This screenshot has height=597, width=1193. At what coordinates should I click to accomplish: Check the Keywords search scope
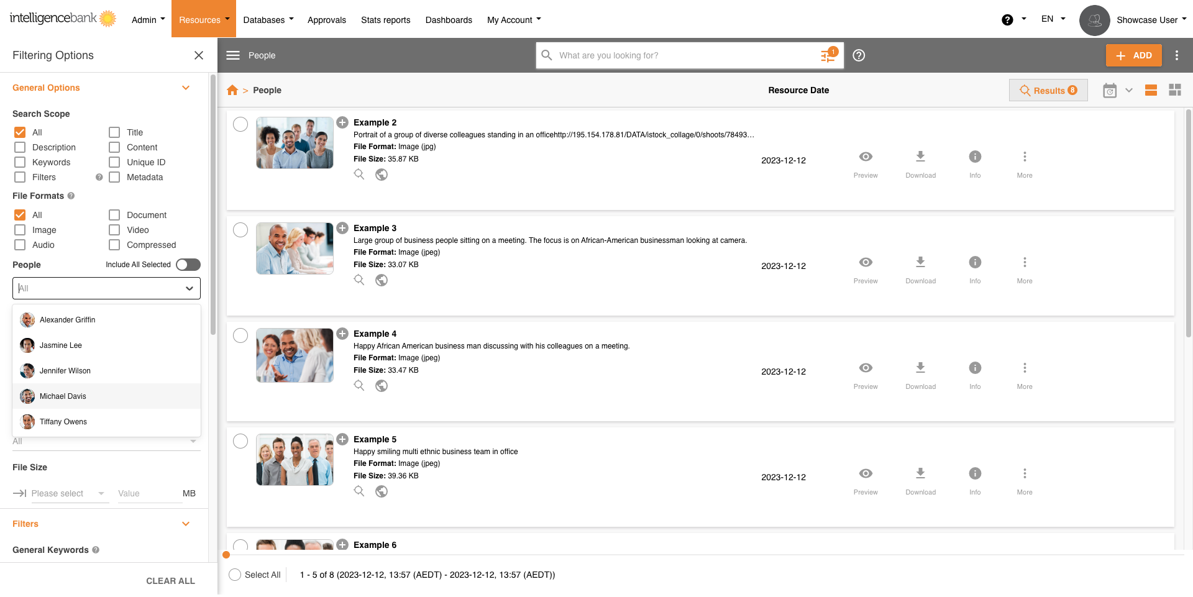20,162
